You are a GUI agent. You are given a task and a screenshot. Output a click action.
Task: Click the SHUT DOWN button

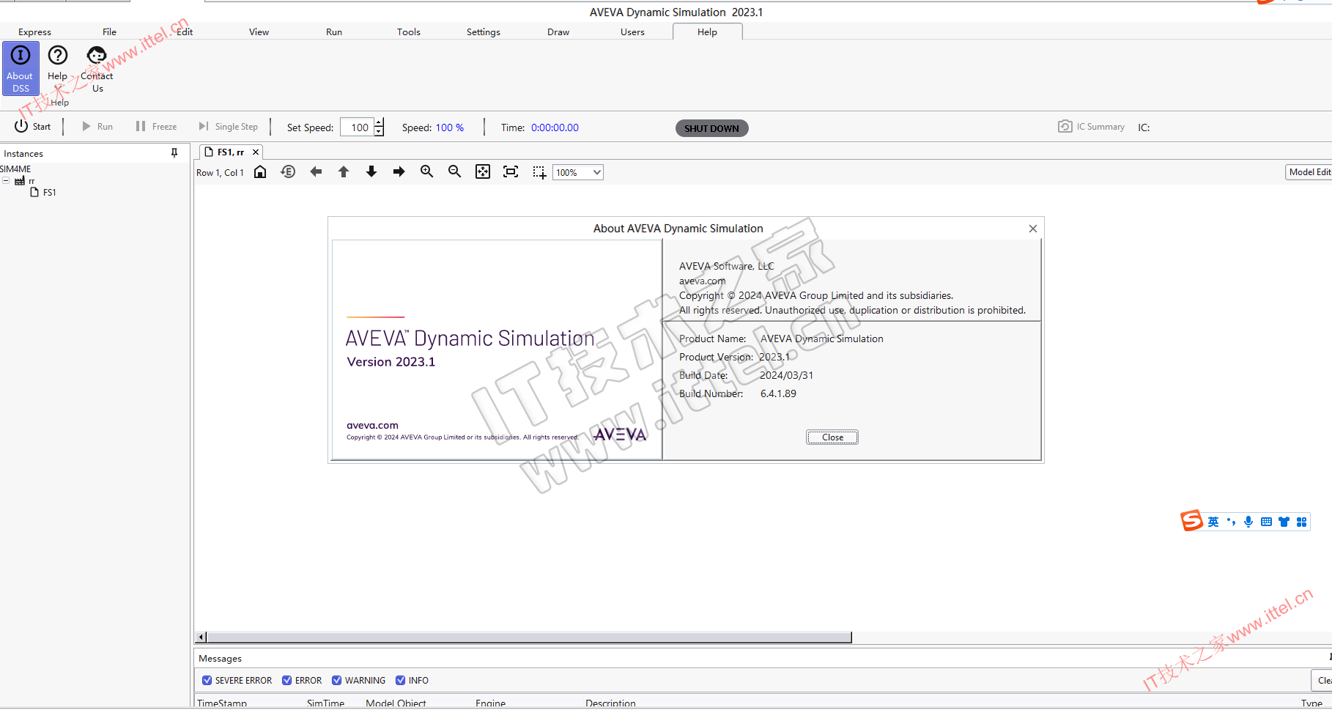(711, 128)
